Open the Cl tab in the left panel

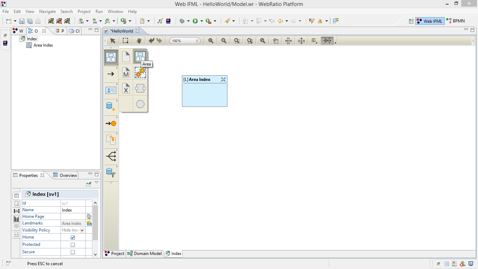coord(74,31)
